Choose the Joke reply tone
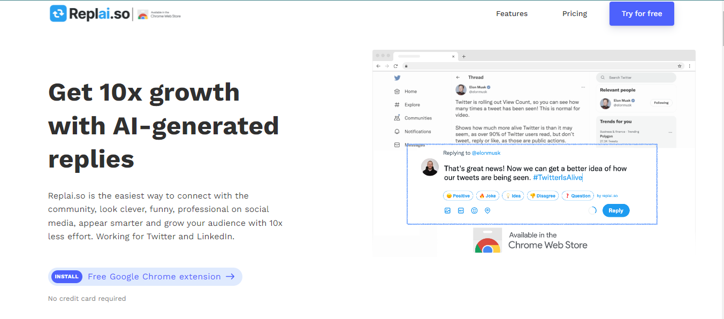Image resolution: width=724 pixels, height=319 pixels. tap(487, 196)
